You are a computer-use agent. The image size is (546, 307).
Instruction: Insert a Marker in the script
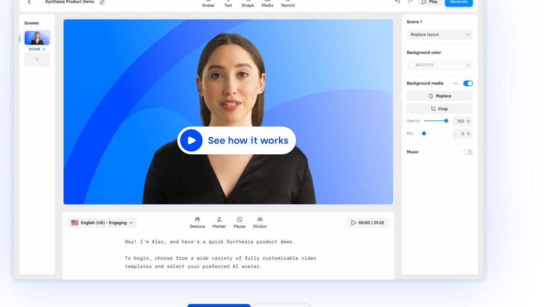pyautogui.click(x=219, y=220)
